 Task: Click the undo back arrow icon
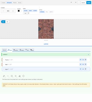pos(71,3)
